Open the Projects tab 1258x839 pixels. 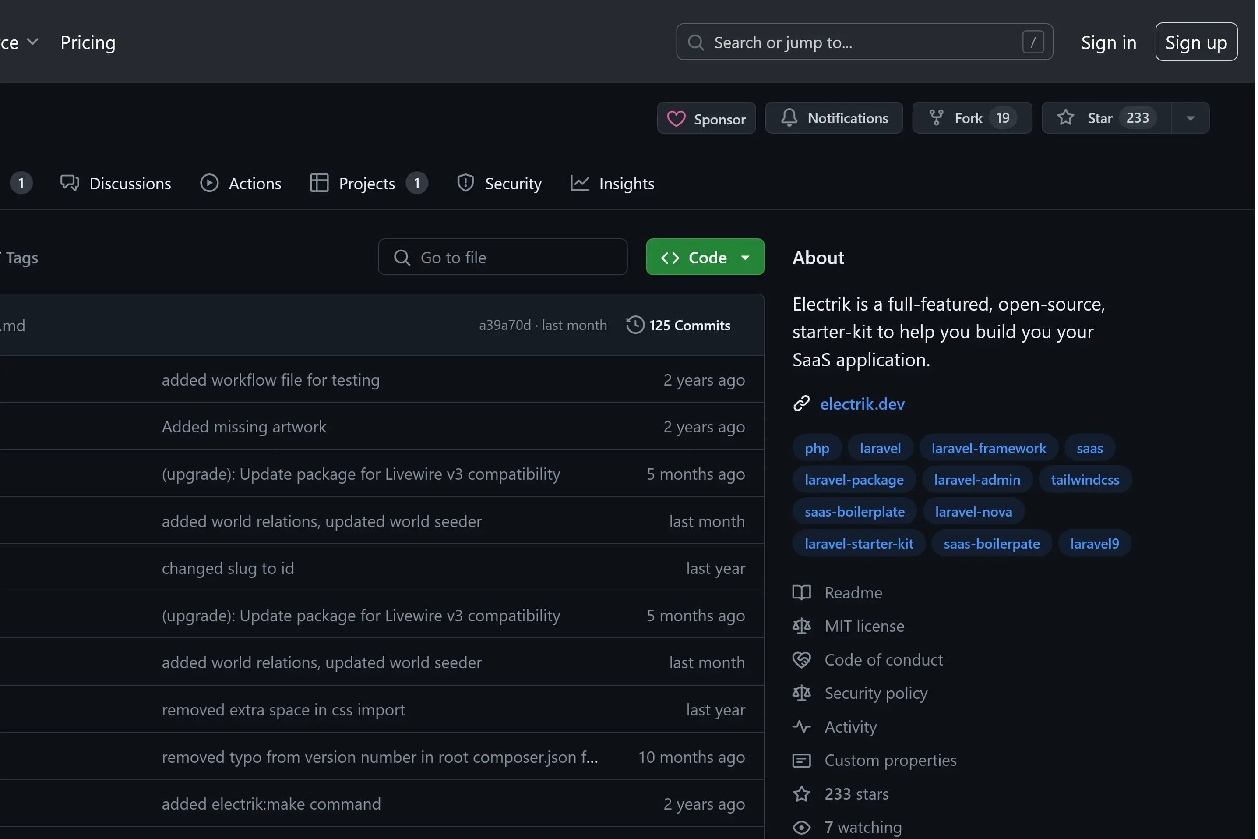[x=367, y=184]
